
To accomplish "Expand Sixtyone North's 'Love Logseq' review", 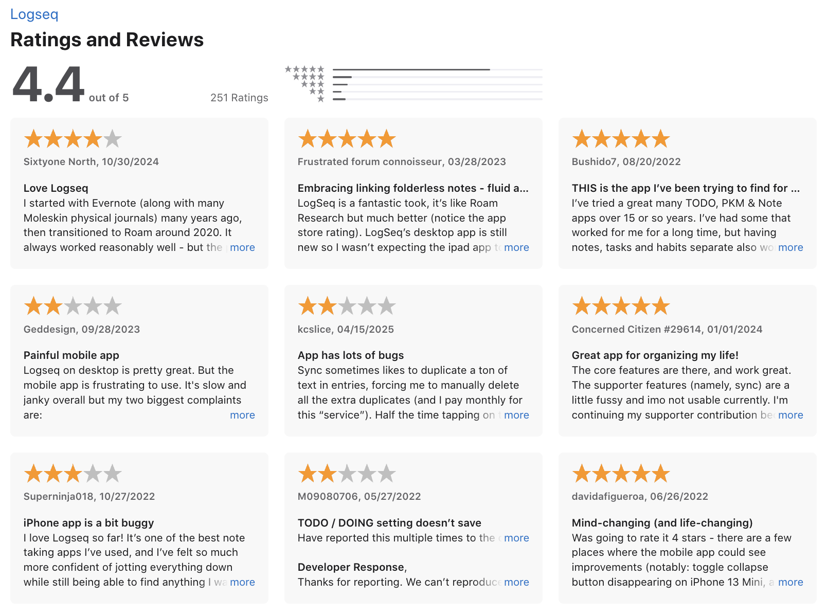I will [242, 247].
